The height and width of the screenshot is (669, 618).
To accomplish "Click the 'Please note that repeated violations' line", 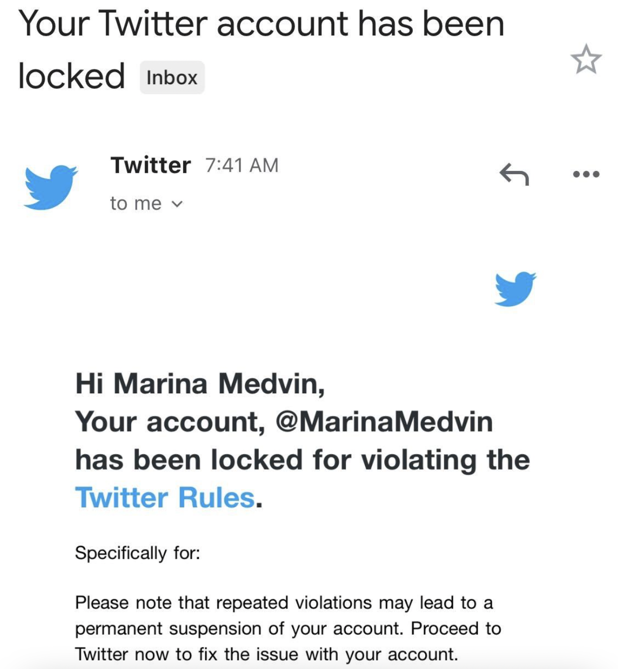I will pyautogui.click(x=284, y=602).
